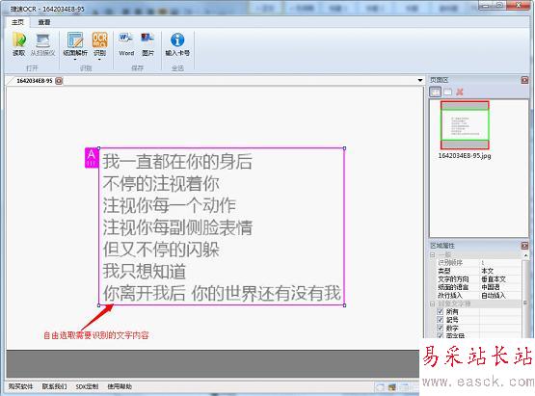Close the 1642034E8-95 document tab
This screenshot has height=396, width=535.
click(59, 81)
